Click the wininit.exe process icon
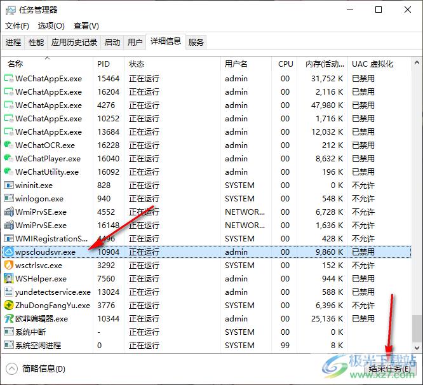 click(x=9, y=186)
